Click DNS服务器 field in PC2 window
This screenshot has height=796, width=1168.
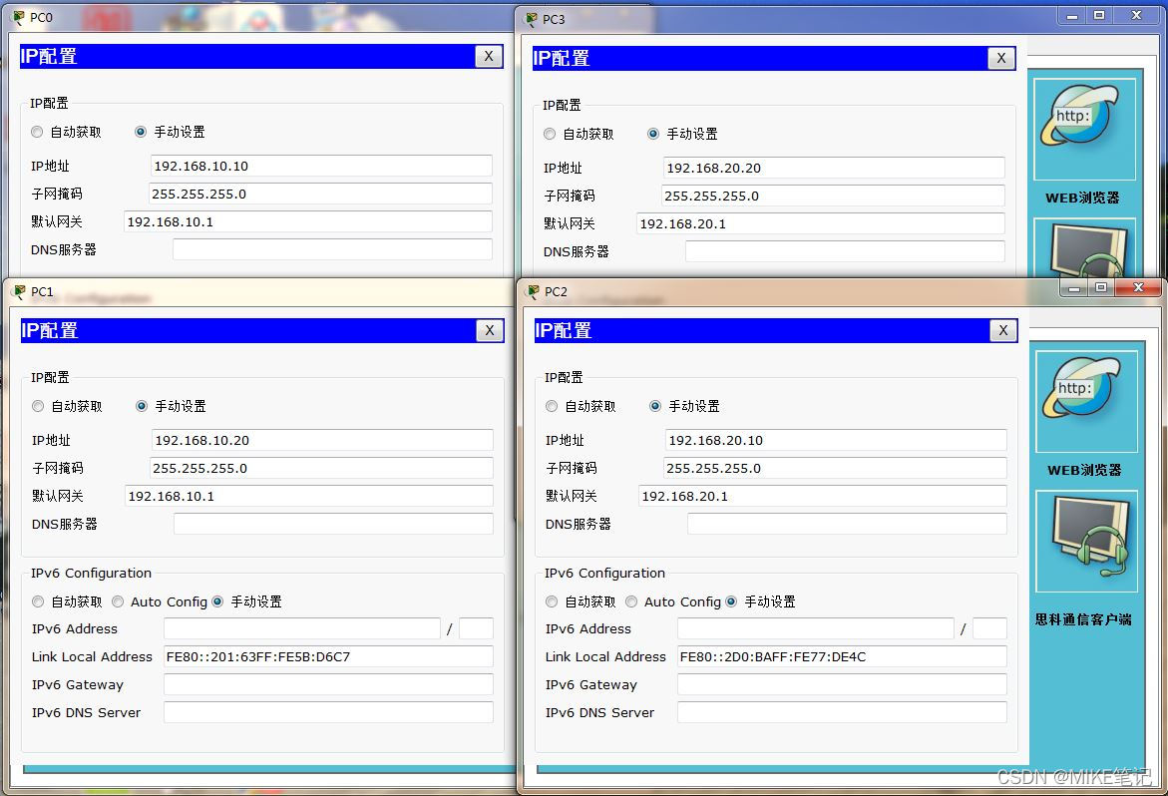pos(847,525)
